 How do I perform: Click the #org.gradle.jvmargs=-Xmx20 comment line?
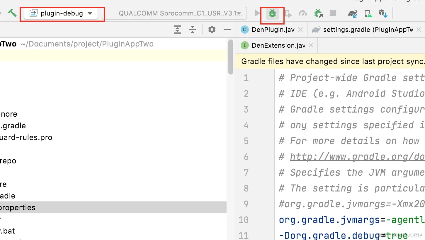pyautogui.click(x=352, y=204)
